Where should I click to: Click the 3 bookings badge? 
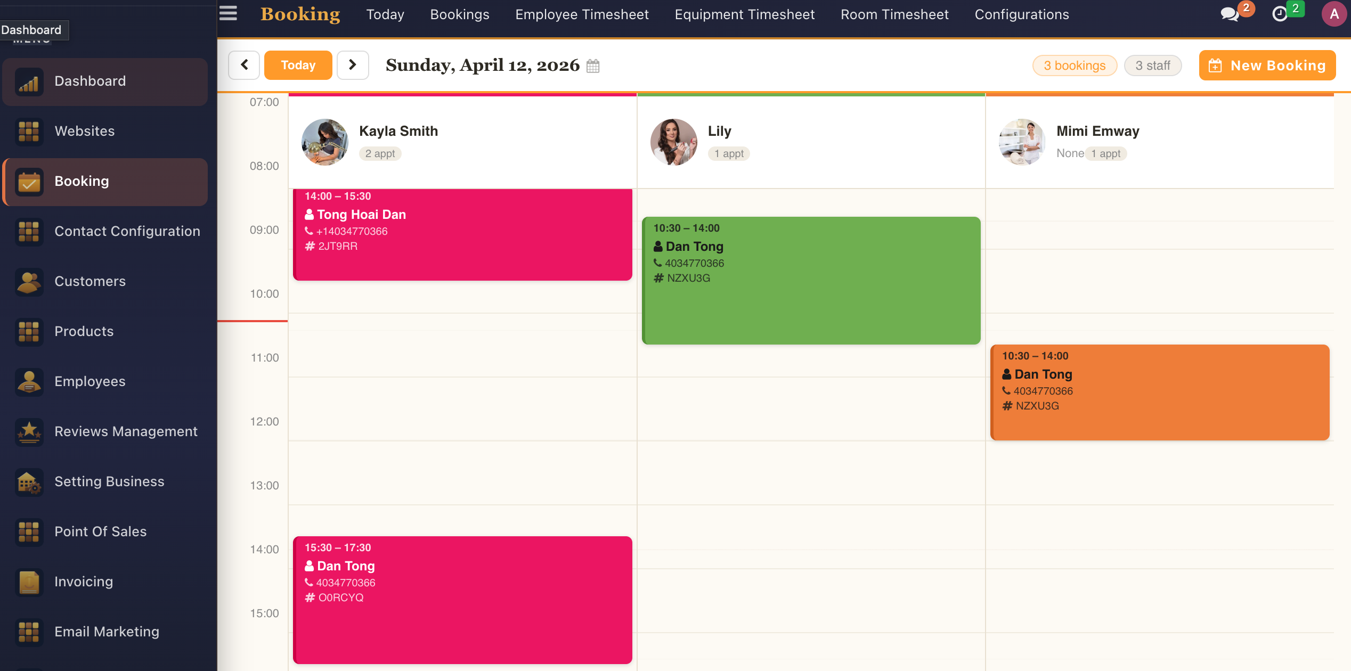tap(1075, 66)
